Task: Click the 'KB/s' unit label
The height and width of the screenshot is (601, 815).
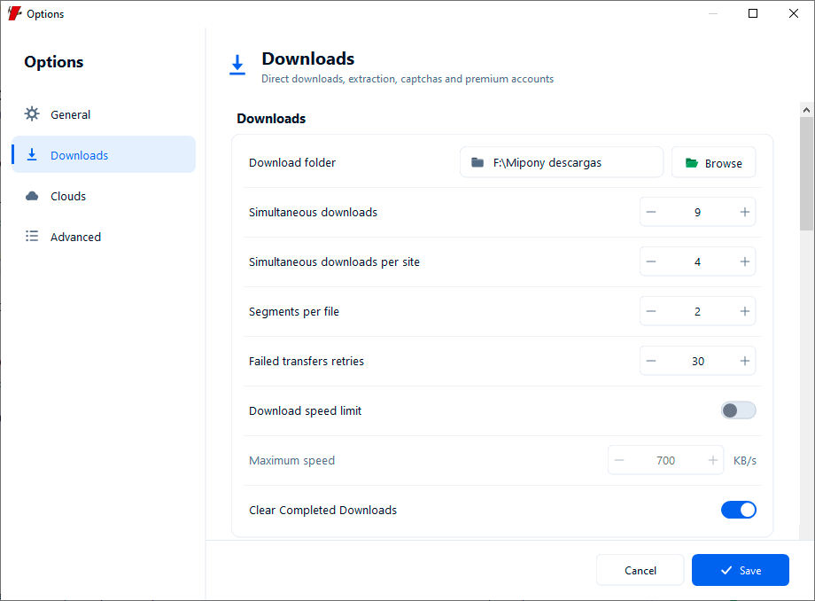Action: pos(745,461)
